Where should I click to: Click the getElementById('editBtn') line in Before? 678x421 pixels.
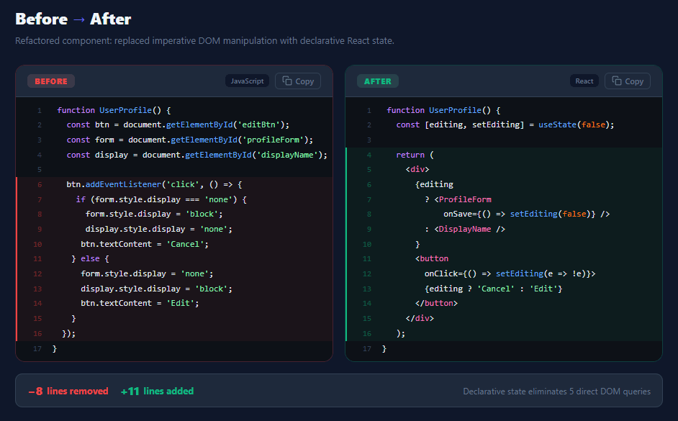[174, 125]
